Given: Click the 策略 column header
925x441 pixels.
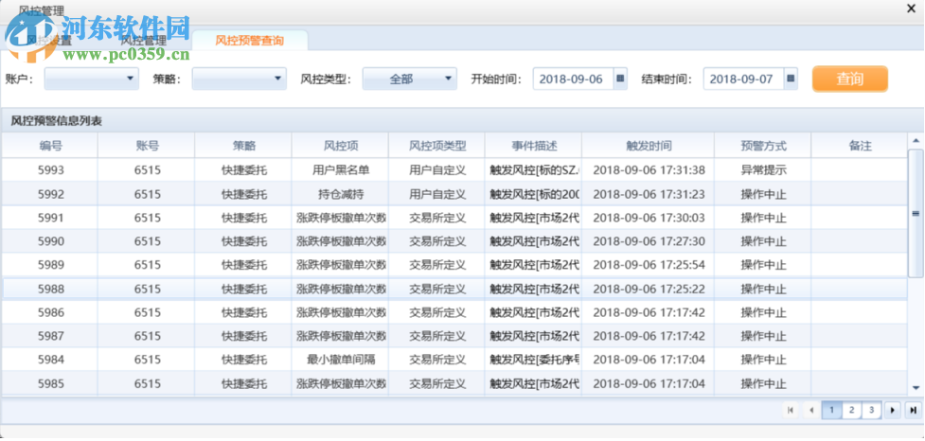Looking at the screenshot, I should click(243, 146).
